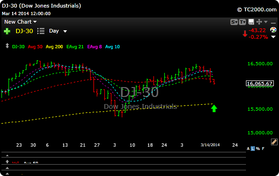Click the 21 date axis label
The width and height of the screenshot is (279, 176).
(x=83, y=145)
